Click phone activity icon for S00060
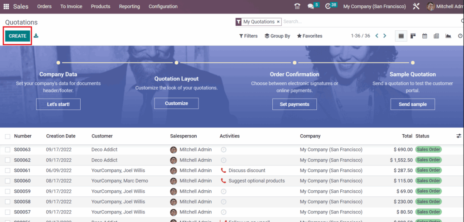The height and width of the screenshot is (222, 464). point(223,181)
